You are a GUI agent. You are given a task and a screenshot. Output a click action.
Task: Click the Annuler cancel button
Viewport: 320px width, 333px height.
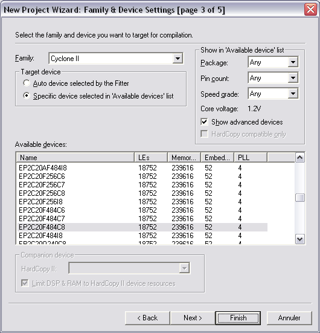coord(289,318)
